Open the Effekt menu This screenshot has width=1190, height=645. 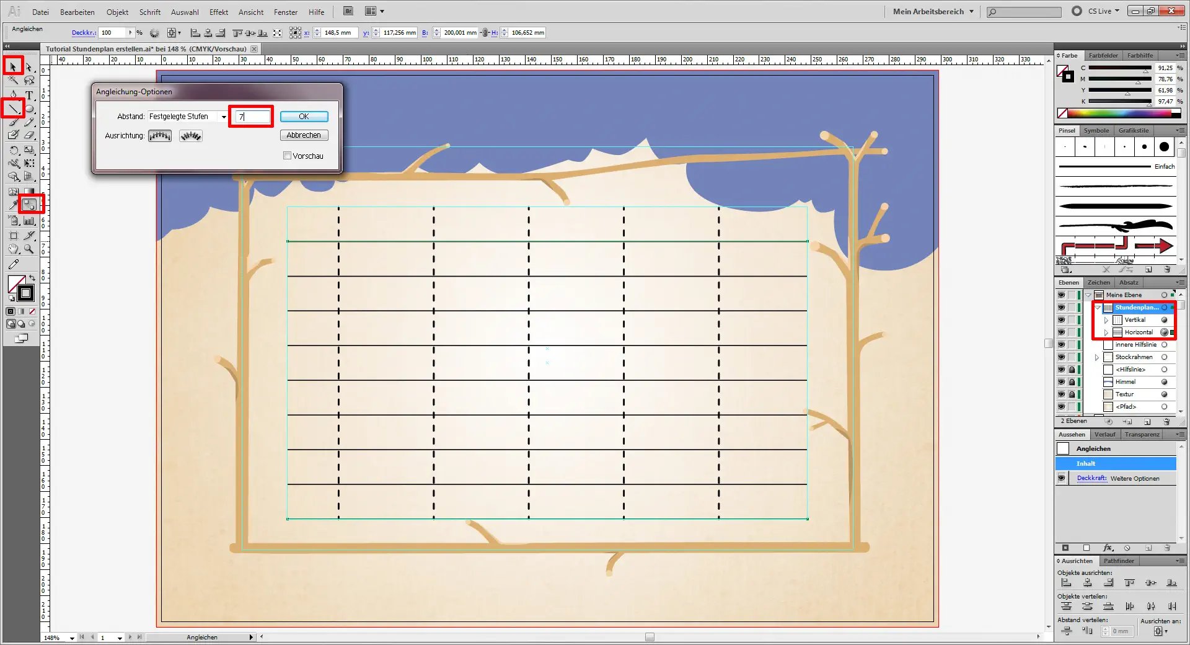[x=218, y=12]
